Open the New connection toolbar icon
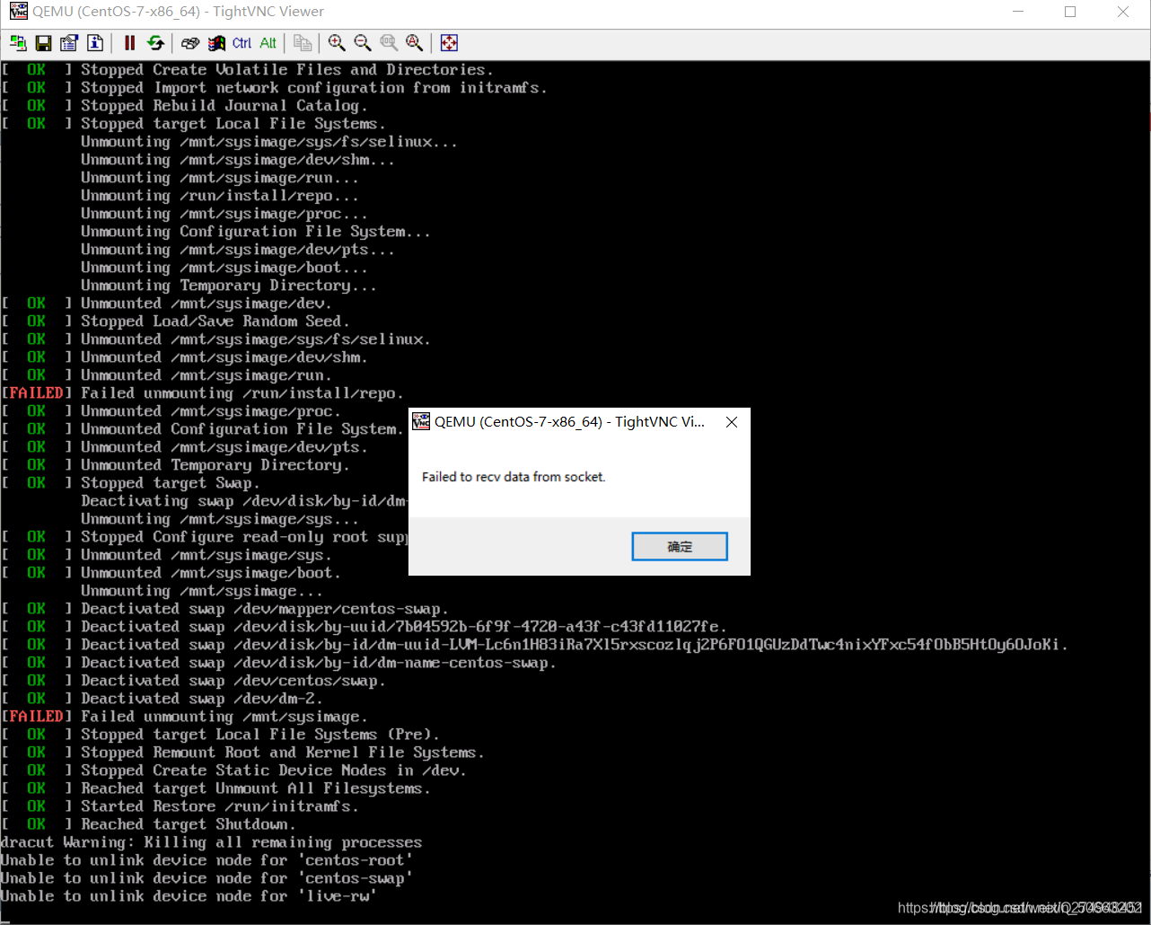This screenshot has height=925, width=1151. point(18,43)
